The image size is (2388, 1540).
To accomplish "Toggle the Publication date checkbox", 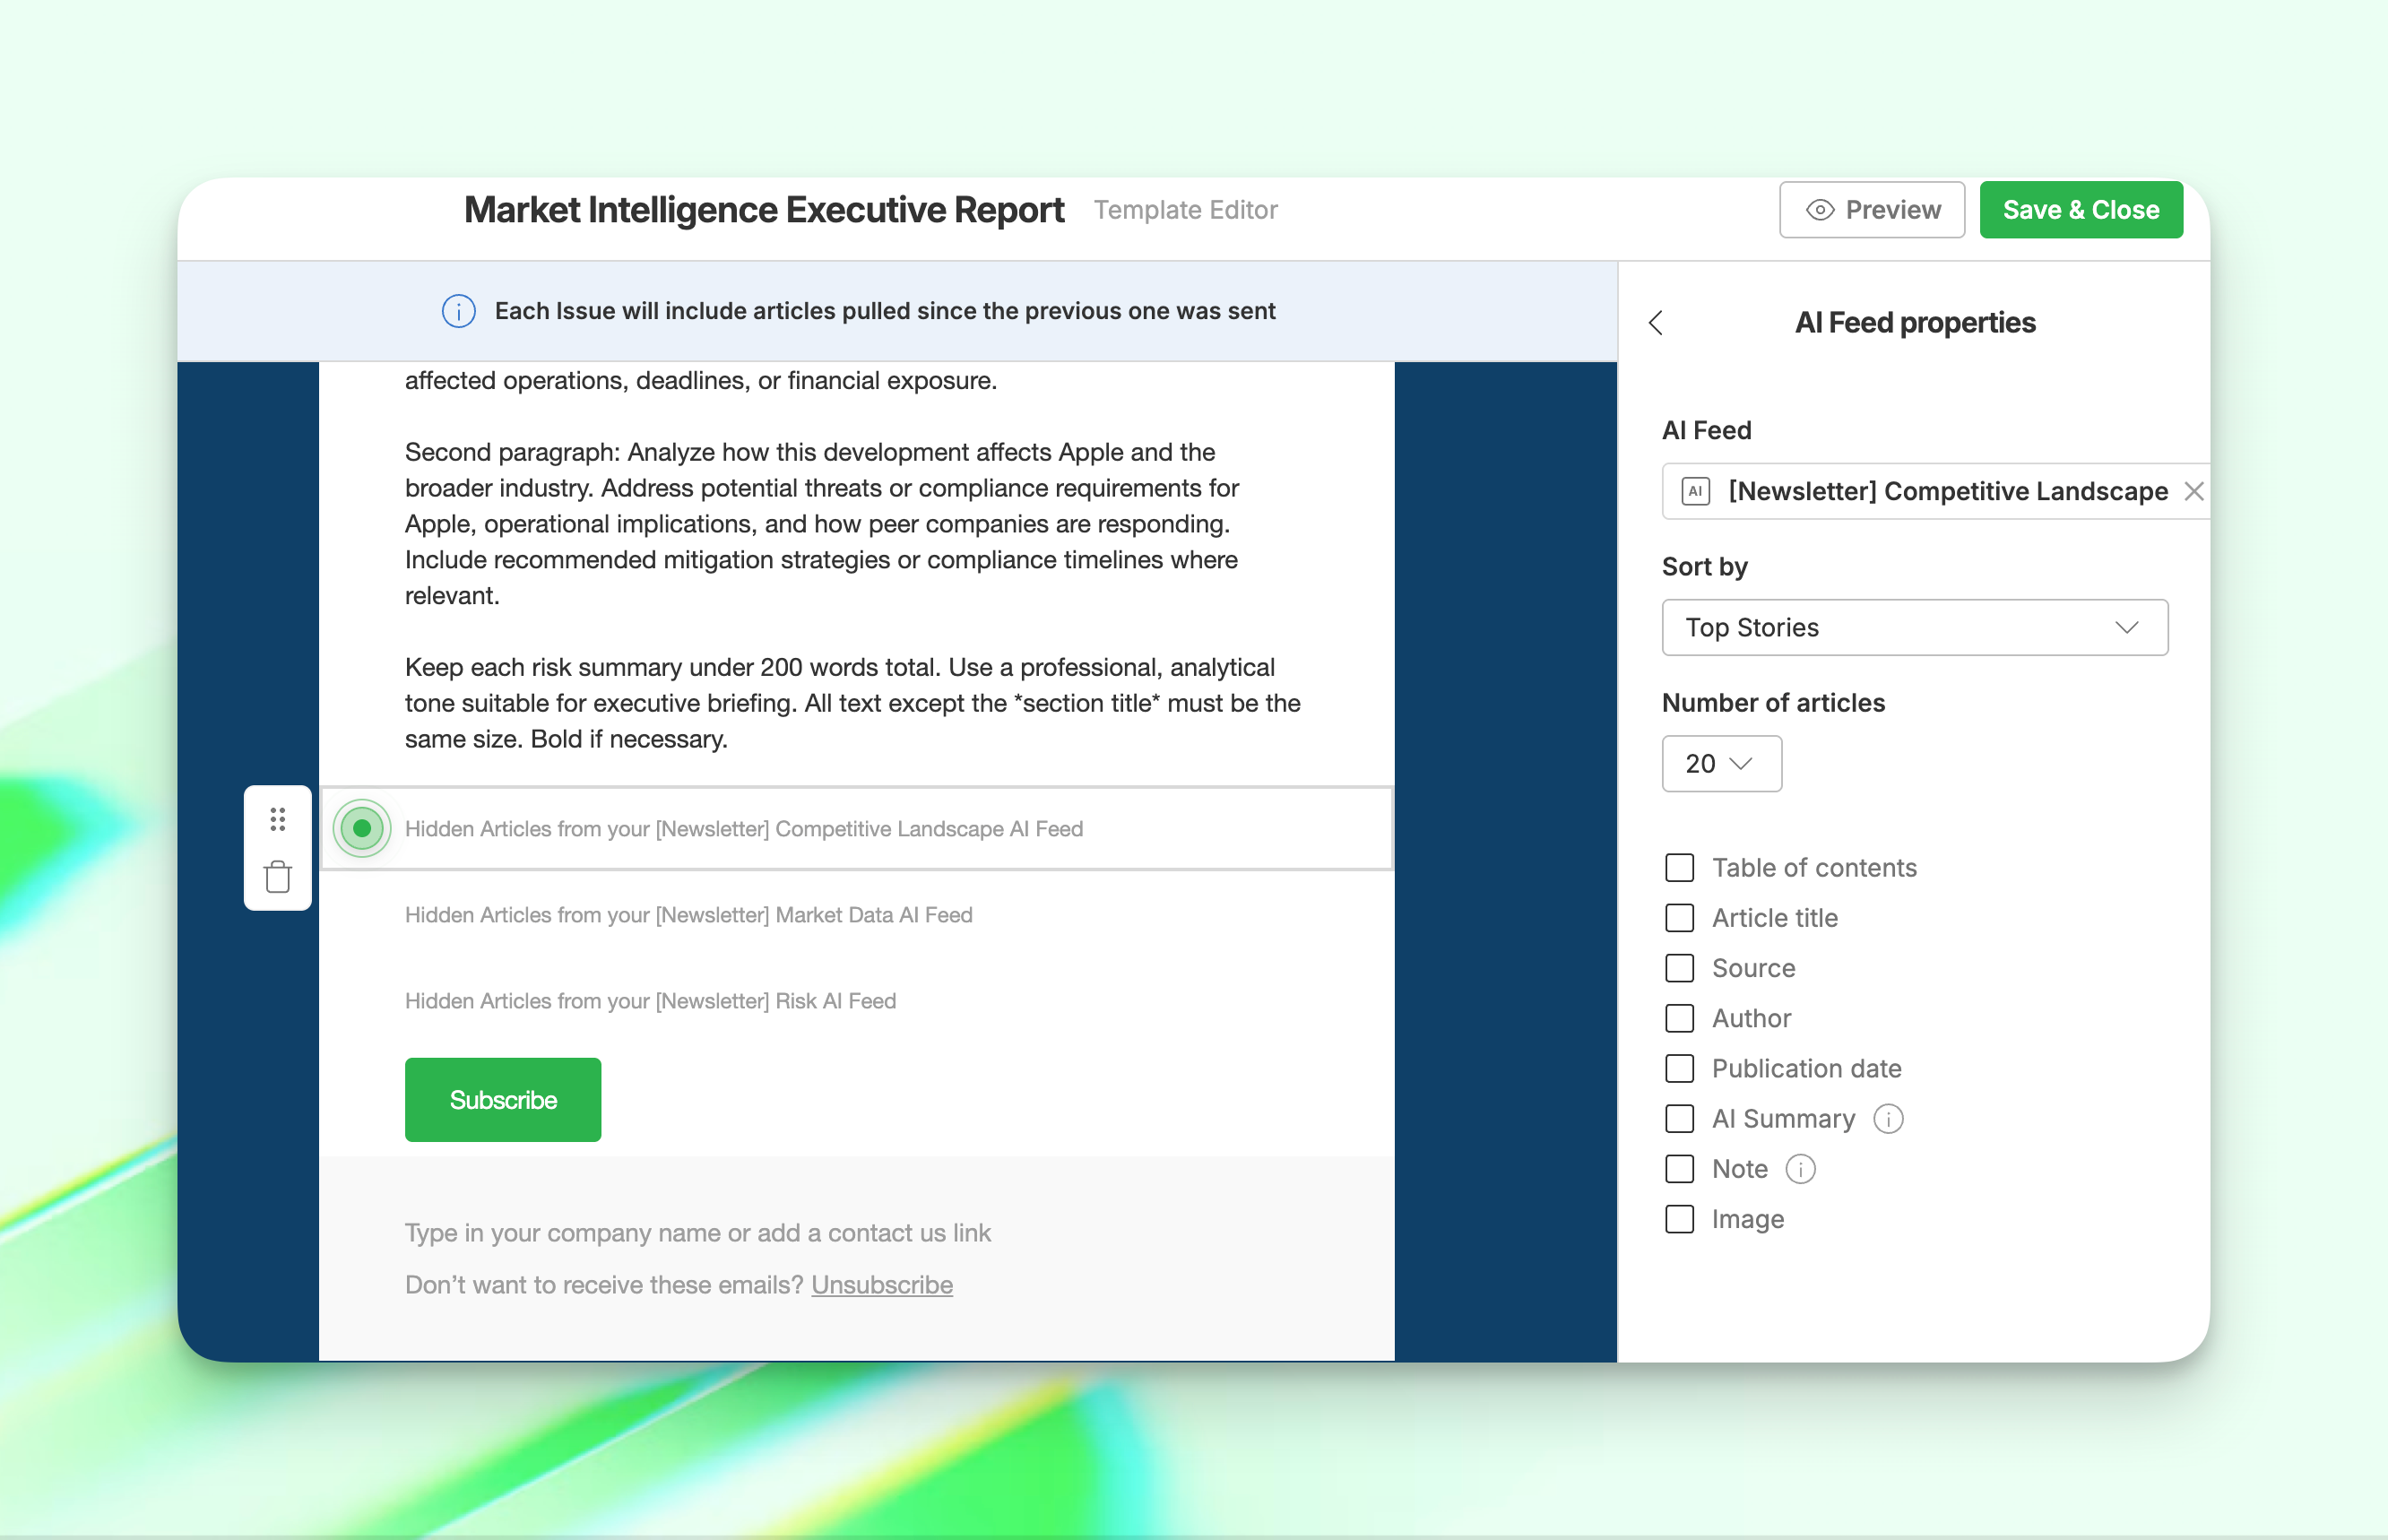I will coord(1680,1069).
